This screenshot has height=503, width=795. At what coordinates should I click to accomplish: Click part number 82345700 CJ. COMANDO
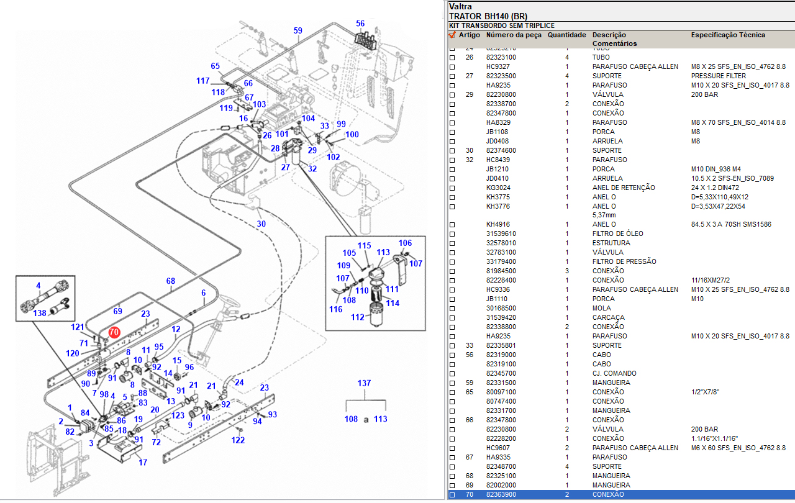pos(501,373)
